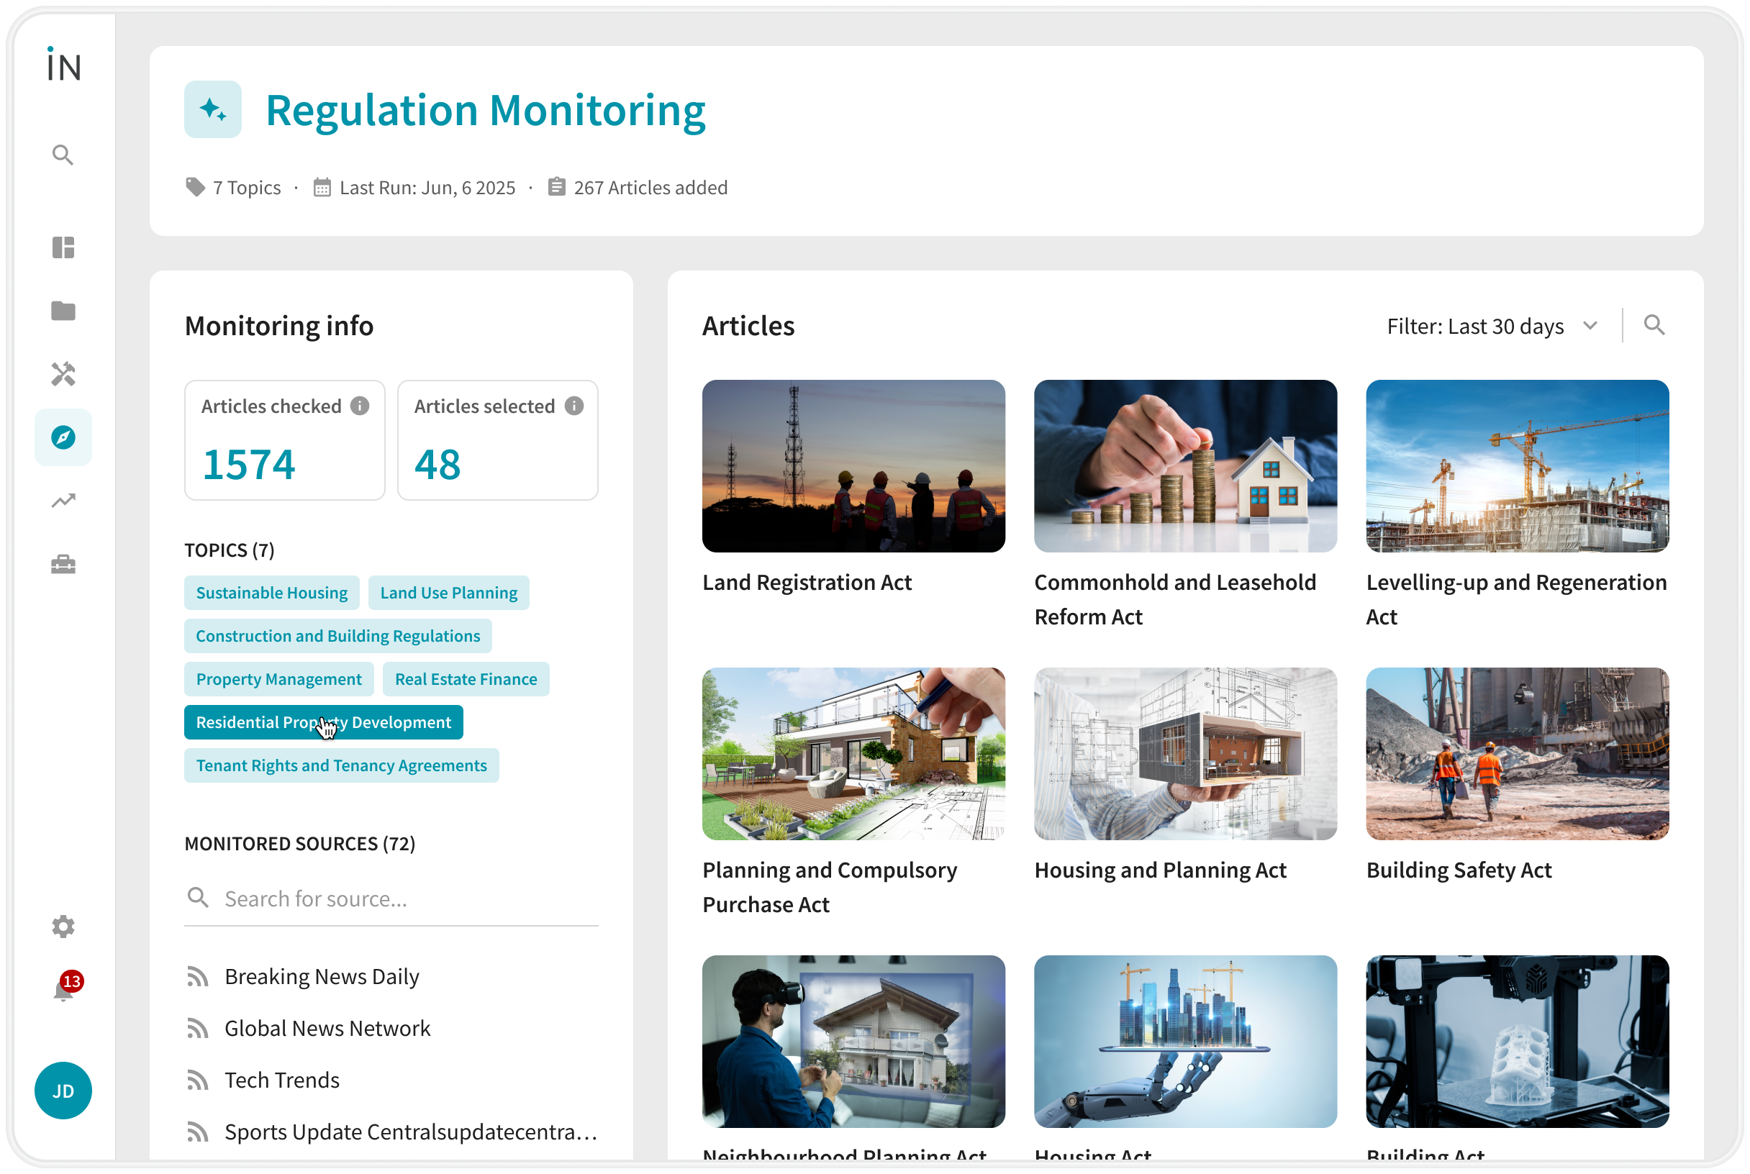The image size is (1750, 1174).
Task: Open the JD user avatar menu
Action: click(63, 1091)
